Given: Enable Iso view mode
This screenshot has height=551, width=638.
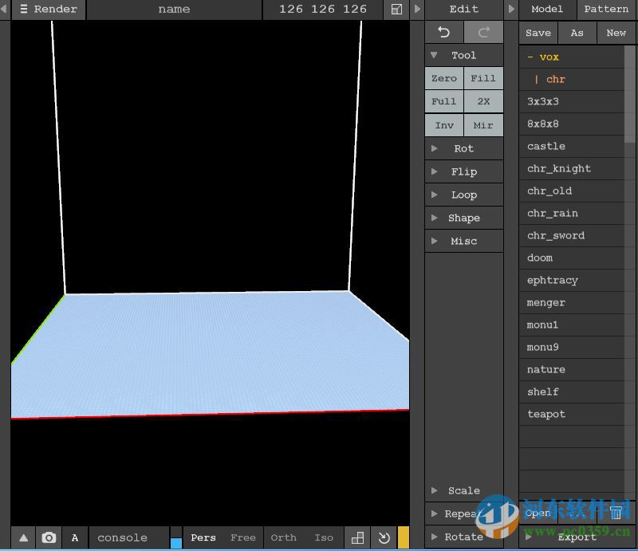Looking at the screenshot, I should click(324, 537).
